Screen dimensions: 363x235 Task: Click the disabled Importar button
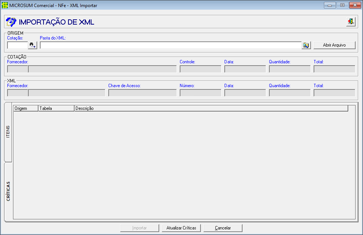click(x=139, y=228)
